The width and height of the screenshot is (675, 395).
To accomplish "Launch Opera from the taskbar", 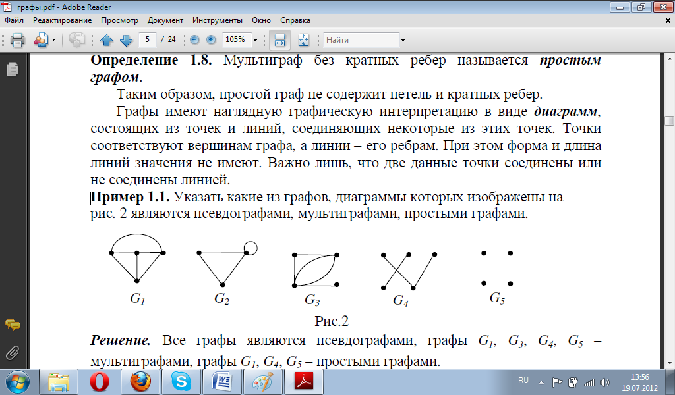I will (100, 382).
